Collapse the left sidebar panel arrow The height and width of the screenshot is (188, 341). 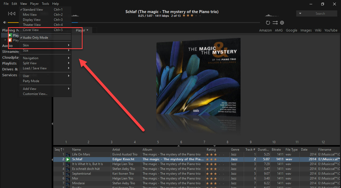52,124
